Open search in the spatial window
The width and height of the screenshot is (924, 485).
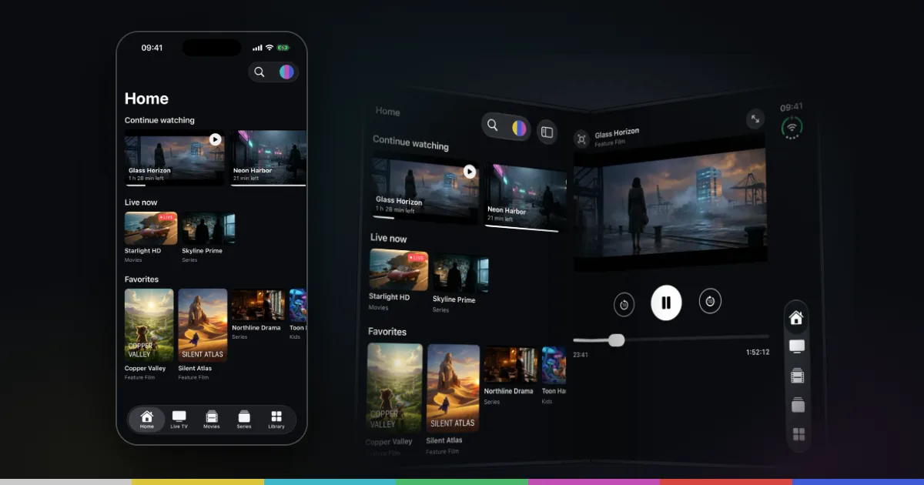point(493,125)
